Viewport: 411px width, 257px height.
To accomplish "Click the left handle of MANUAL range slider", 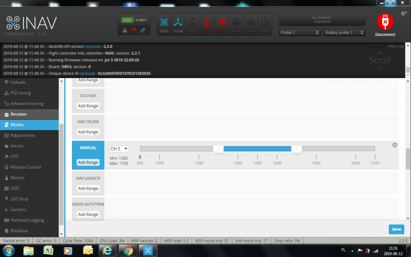I will [218, 149].
